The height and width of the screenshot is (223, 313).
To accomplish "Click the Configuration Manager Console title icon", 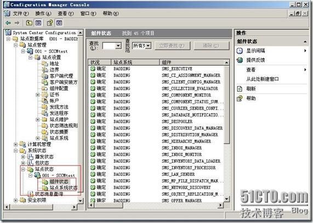I will [x=7, y=4].
